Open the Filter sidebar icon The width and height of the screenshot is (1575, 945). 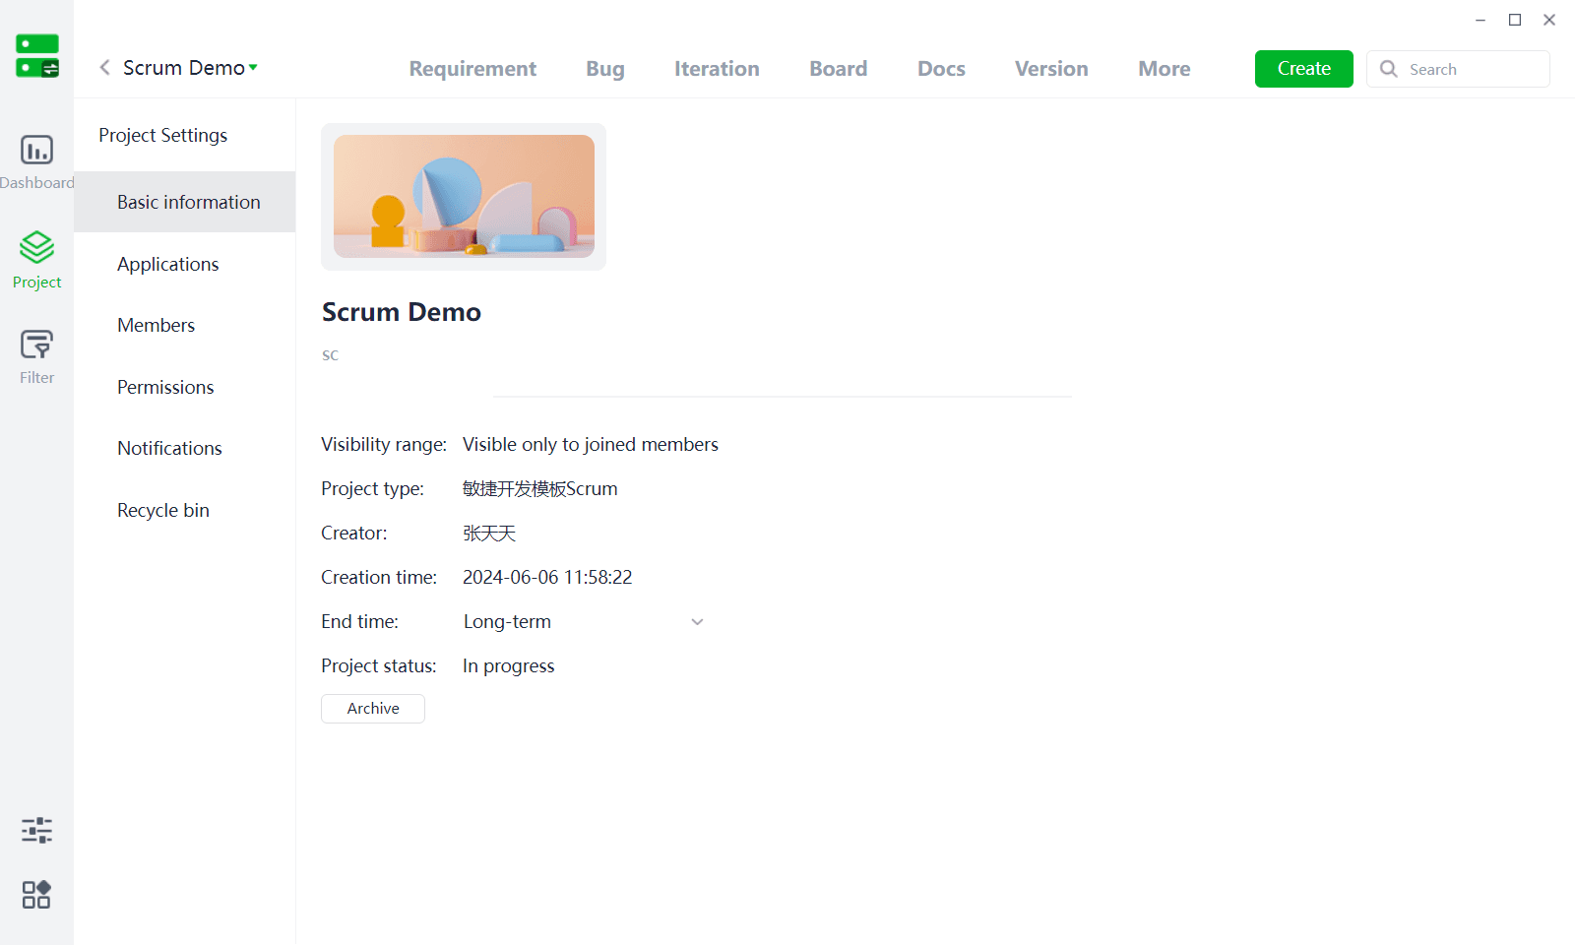(36, 345)
